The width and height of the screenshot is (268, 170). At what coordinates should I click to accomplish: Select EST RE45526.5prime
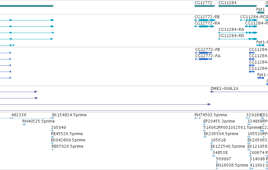tap(67, 134)
